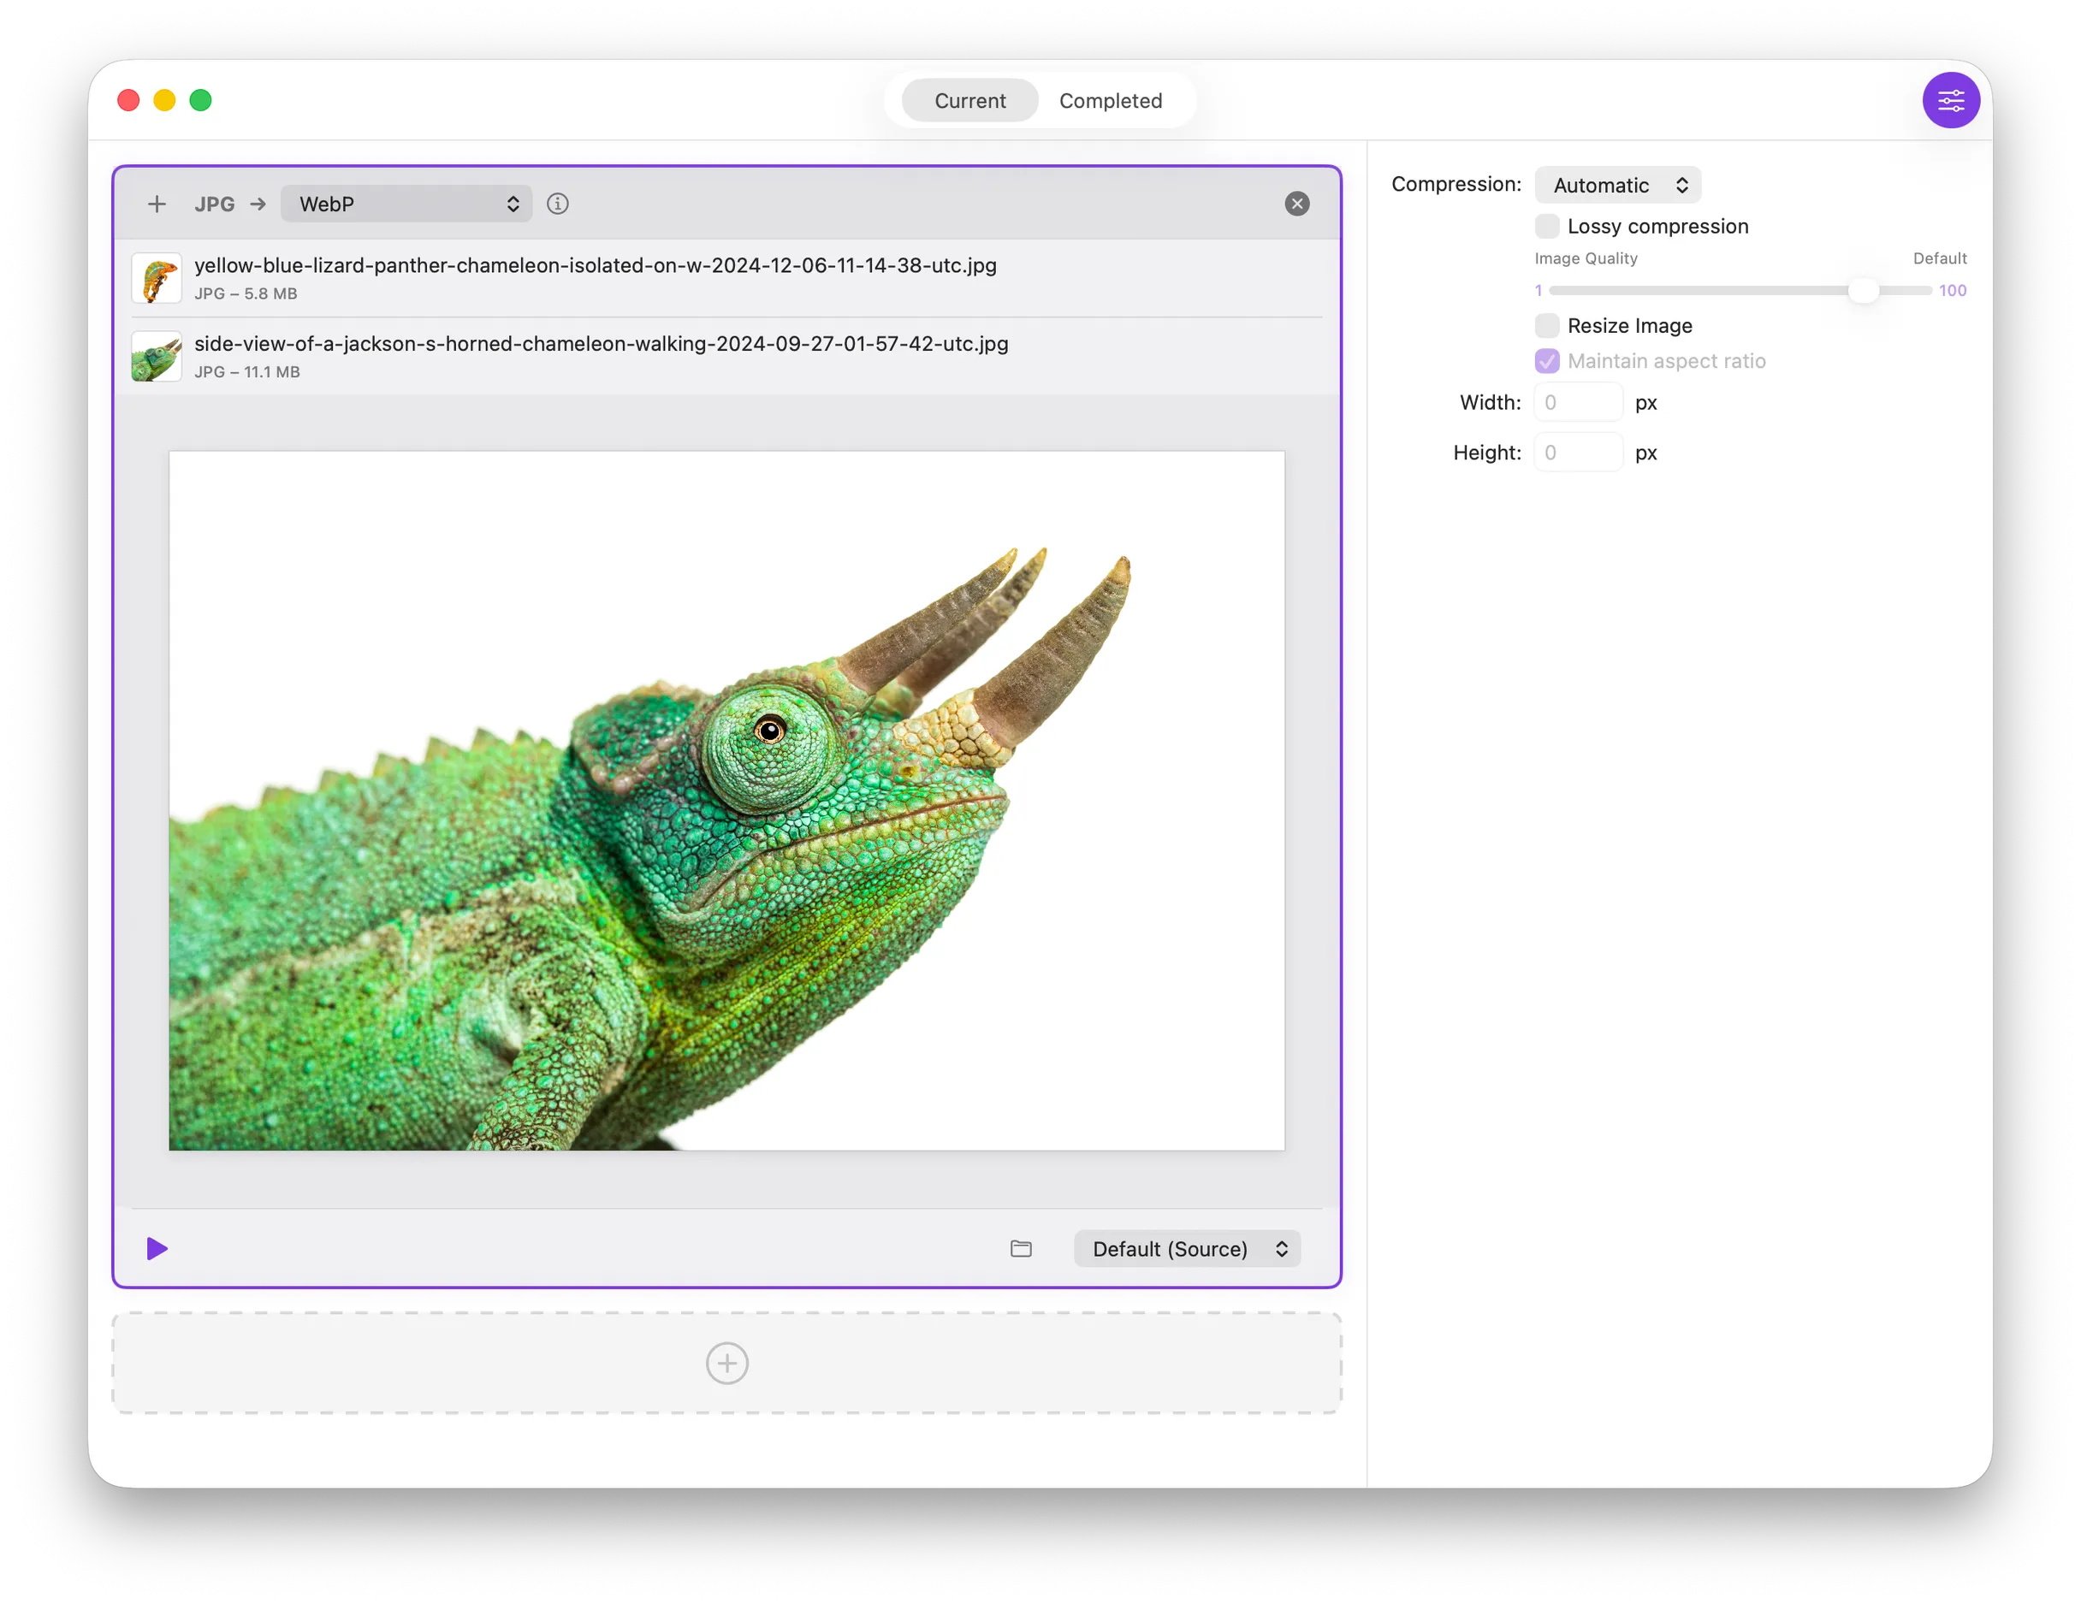View format info next to WebP dropdown
Image resolution: width=2081 pixels, height=1604 pixels.
557,203
